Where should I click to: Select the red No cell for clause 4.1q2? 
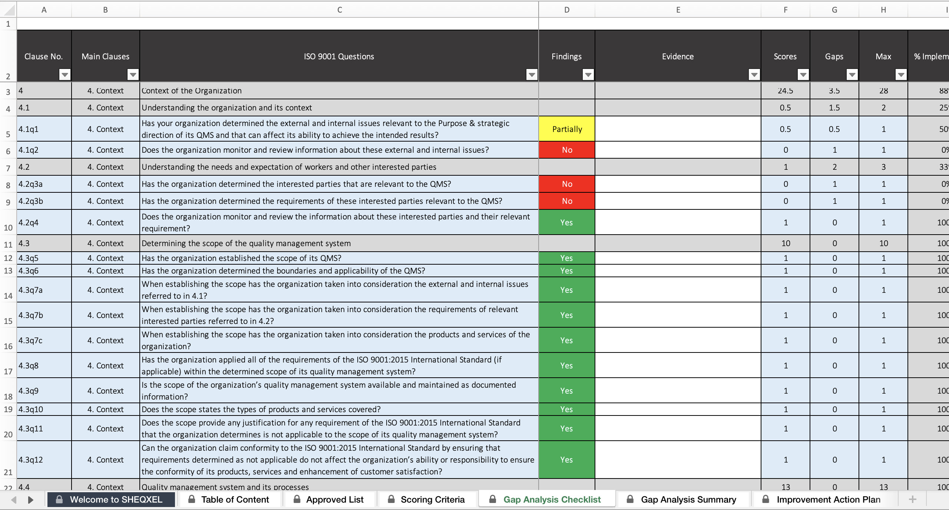566,150
